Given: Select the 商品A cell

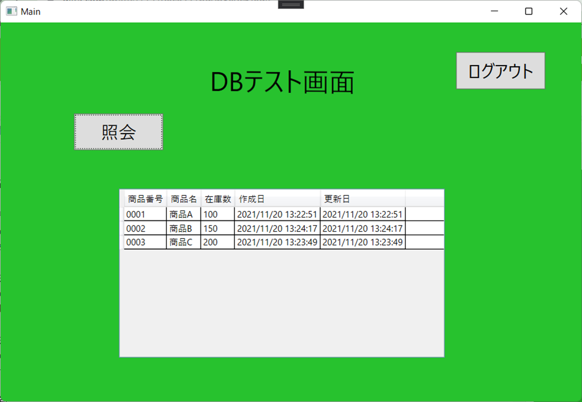Looking at the screenshot, I should (184, 214).
